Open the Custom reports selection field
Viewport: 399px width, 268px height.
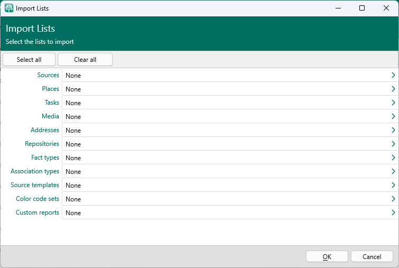tap(230, 212)
